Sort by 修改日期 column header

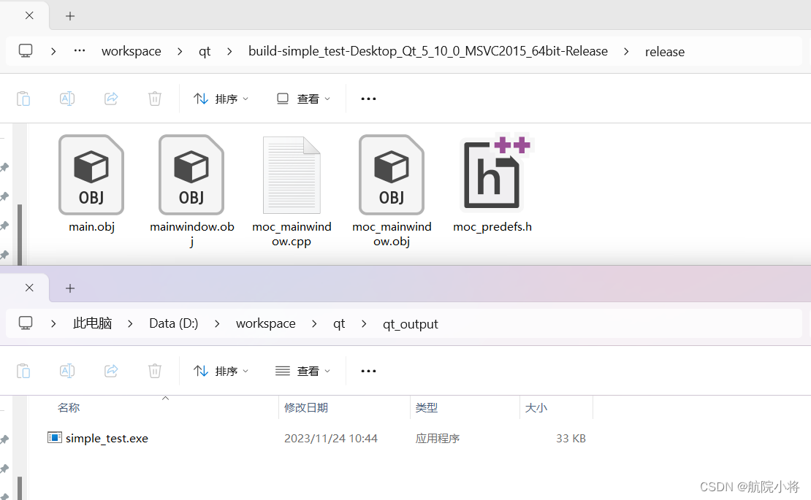click(x=306, y=407)
